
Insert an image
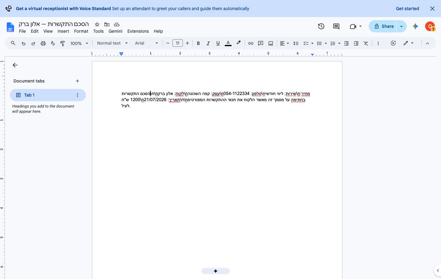click(271, 43)
